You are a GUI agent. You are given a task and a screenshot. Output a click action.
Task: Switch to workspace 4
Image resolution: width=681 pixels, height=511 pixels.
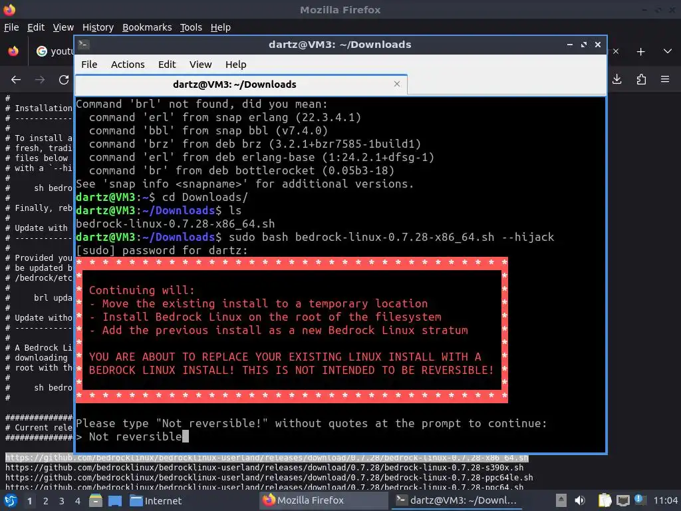pos(78,501)
